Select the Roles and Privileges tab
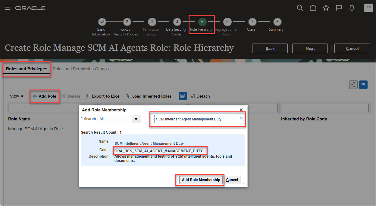This screenshot has height=206, width=376. coord(27,68)
